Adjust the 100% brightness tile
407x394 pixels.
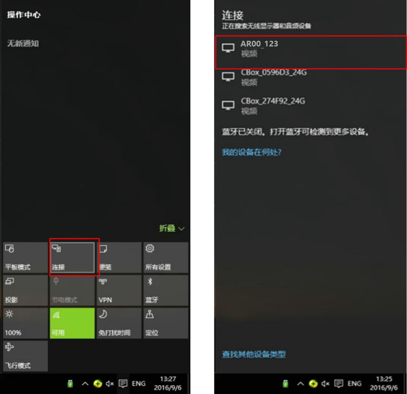point(26,323)
